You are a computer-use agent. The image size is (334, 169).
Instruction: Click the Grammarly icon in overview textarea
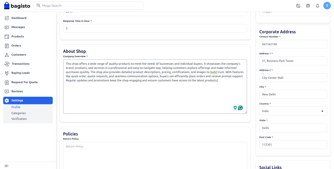click(x=241, y=108)
